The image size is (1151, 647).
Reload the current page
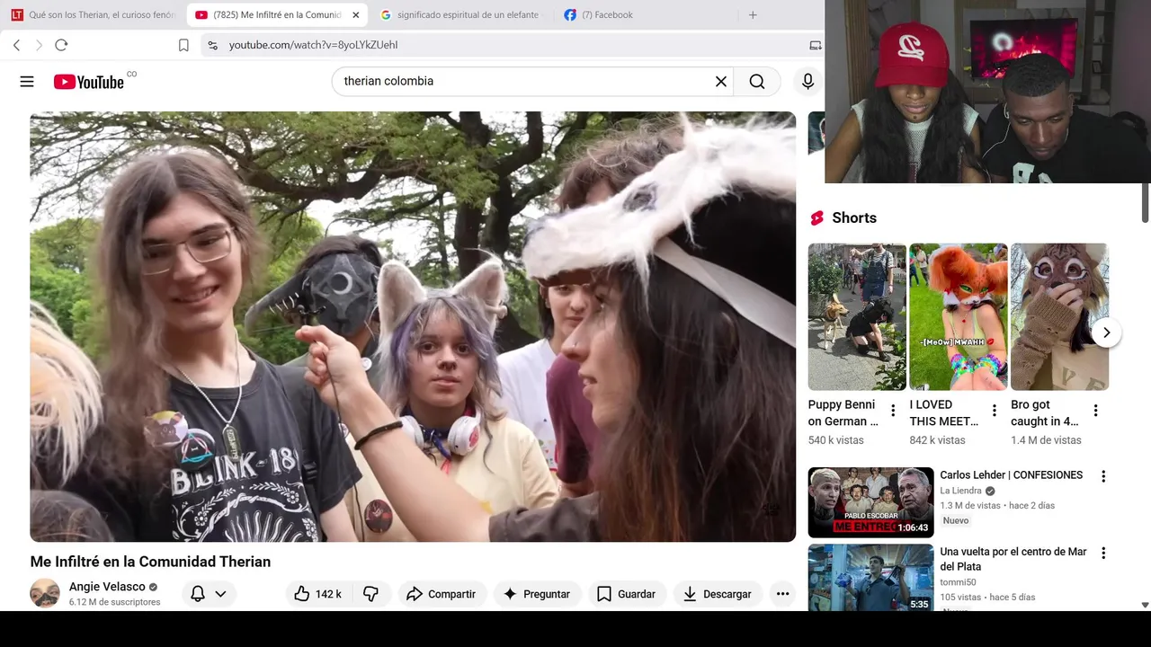pos(61,45)
